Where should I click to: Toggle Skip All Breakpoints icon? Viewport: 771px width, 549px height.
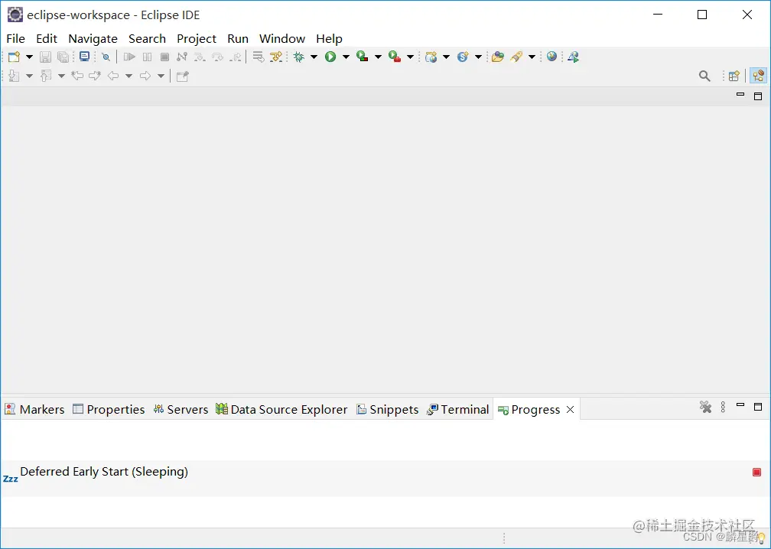click(106, 57)
